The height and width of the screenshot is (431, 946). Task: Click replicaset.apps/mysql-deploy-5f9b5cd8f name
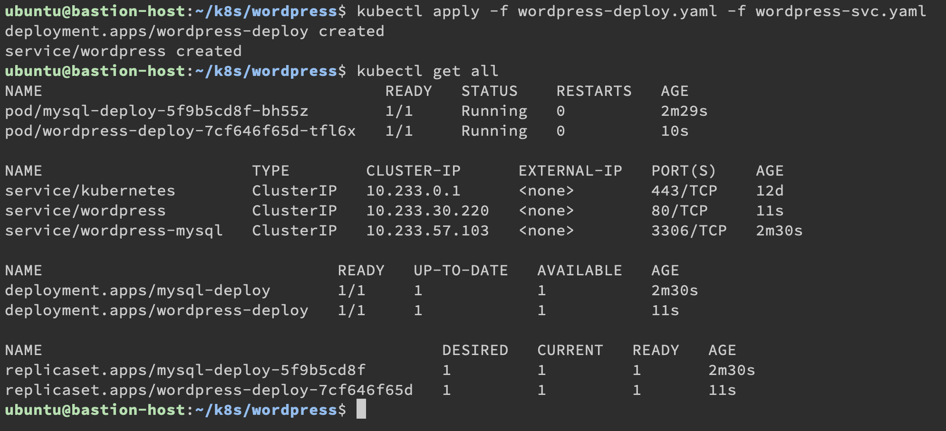[x=185, y=370]
